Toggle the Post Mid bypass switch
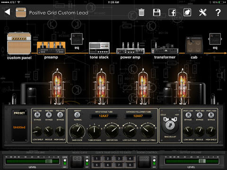This screenshot has width=227, height=170. (x=200, y=115)
